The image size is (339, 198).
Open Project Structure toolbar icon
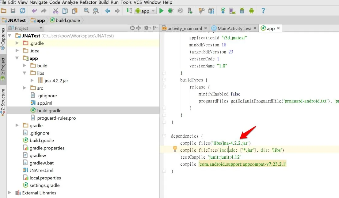point(211,11)
